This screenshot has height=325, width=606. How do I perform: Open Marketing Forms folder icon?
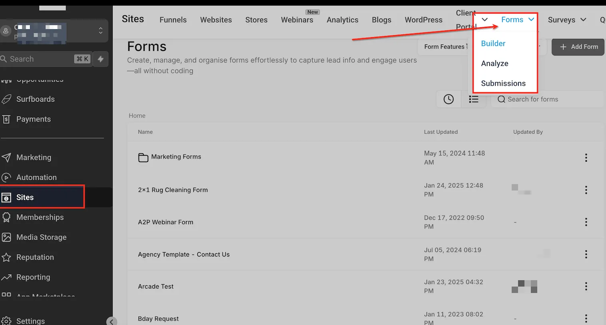[143, 157]
